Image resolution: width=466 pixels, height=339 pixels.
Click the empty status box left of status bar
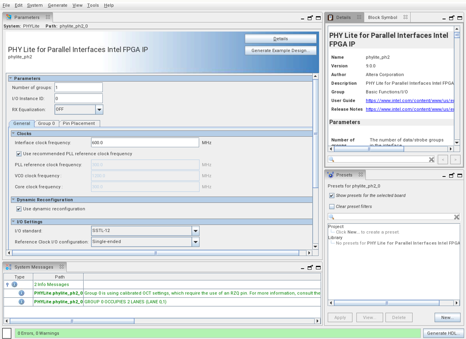7,333
